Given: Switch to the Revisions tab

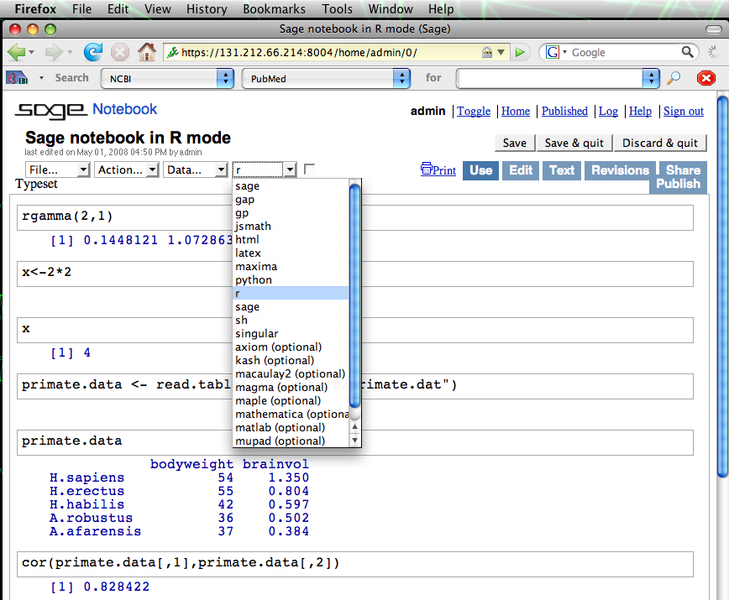Looking at the screenshot, I should [x=620, y=170].
